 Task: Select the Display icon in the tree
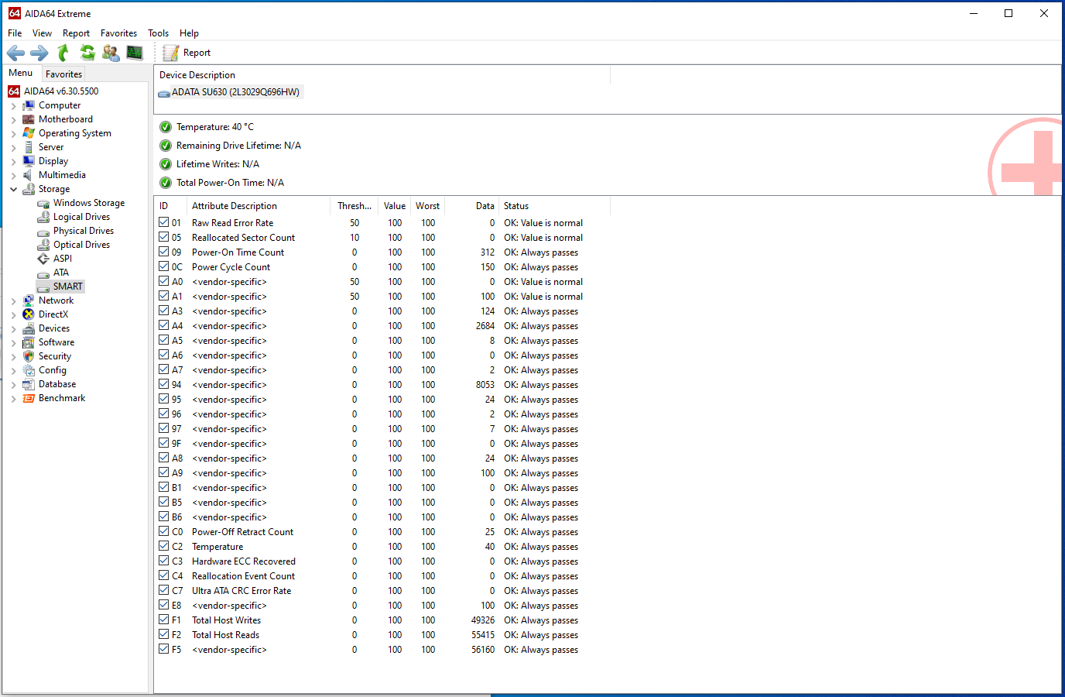(29, 161)
